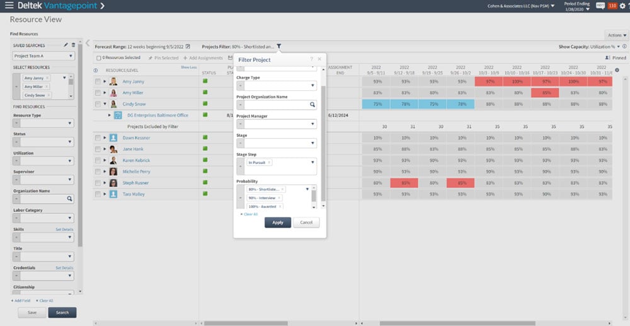Click the Projects Filter funnel icon

[x=279, y=47]
